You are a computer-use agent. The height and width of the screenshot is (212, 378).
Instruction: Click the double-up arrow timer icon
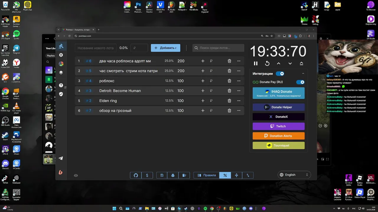[302, 63]
